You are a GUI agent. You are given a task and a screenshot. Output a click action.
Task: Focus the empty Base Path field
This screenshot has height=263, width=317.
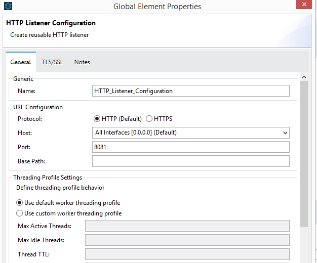190,161
